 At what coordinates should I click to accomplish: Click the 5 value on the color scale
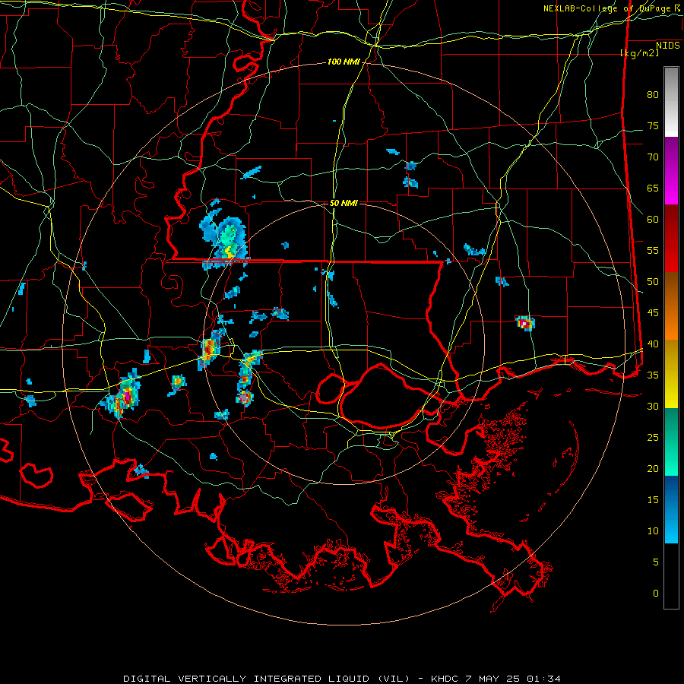(656, 562)
